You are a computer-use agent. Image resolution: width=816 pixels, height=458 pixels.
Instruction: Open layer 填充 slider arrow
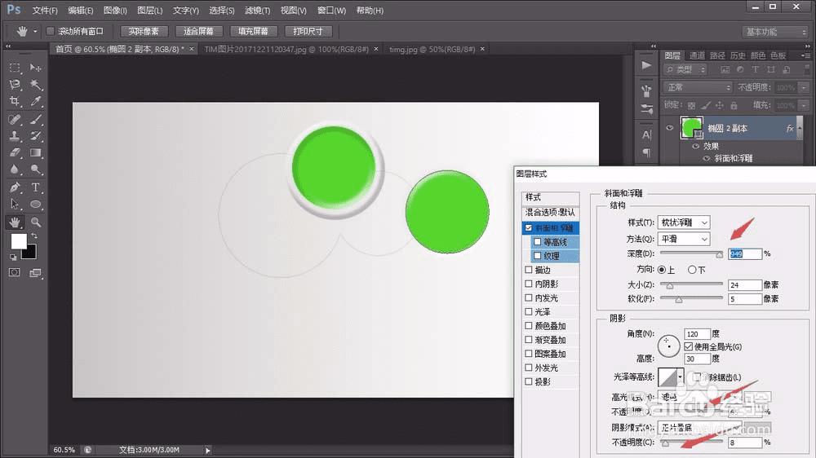coord(805,105)
